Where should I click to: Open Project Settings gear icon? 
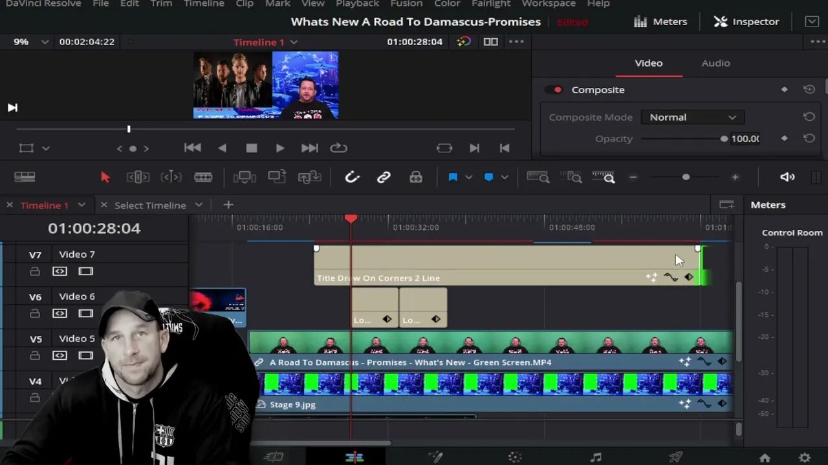click(x=805, y=458)
